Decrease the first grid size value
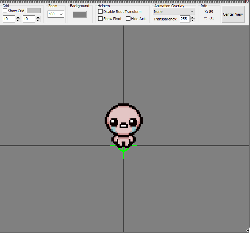250x233 pixels. tap(18, 21)
